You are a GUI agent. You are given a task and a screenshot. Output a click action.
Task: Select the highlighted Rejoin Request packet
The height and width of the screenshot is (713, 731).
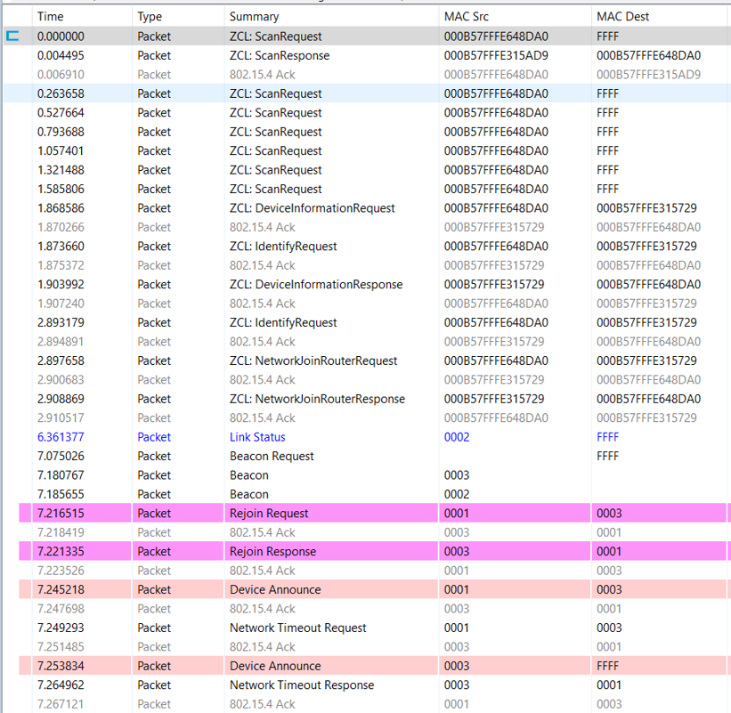269,513
